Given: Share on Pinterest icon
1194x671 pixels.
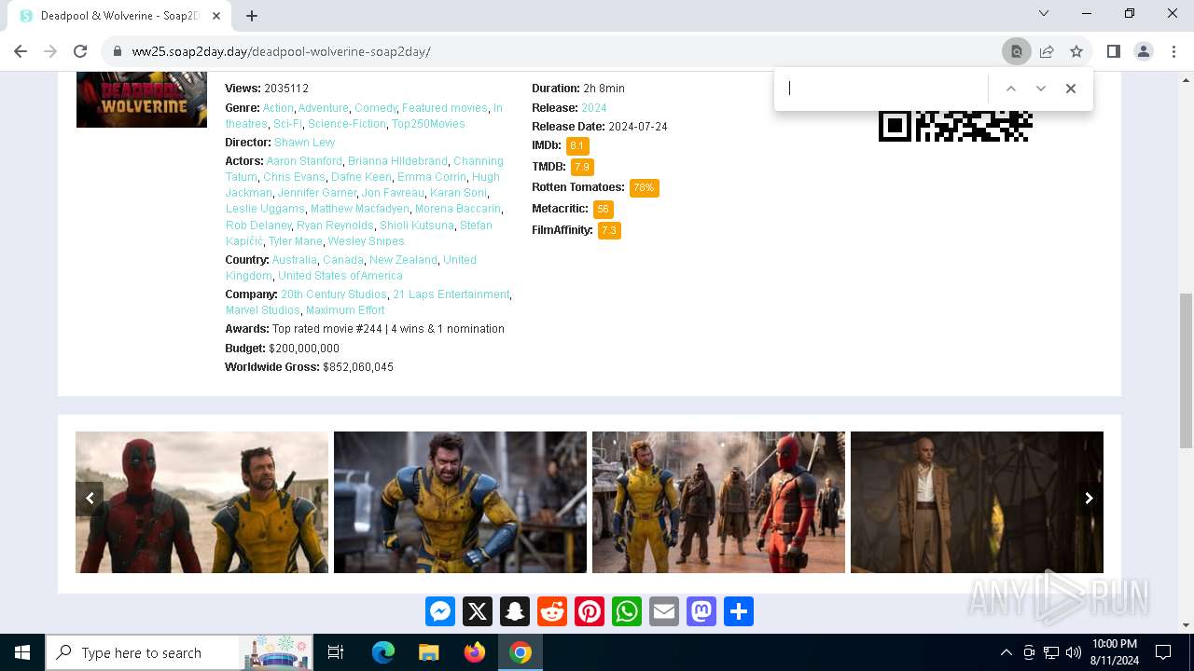Looking at the screenshot, I should (x=590, y=611).
